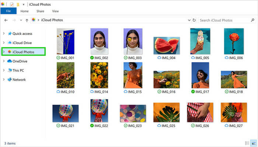Switch to large icons view layout
258x147 pixels.
pyautogui.click(x=253, y=143)
